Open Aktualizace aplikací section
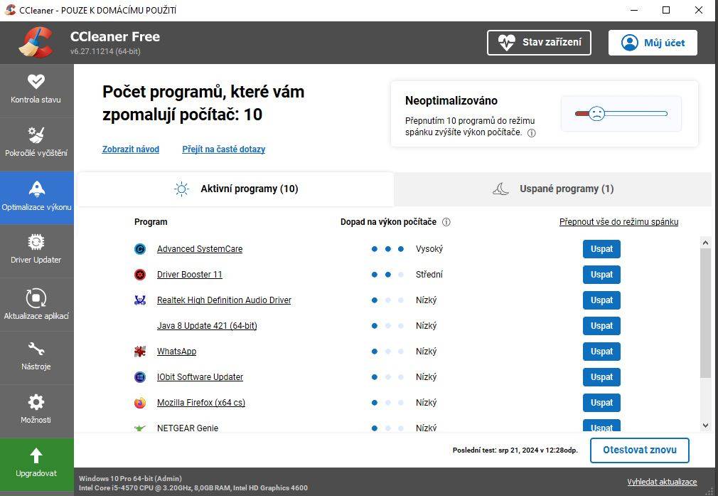Viewport: 718px width, 496px height. 36,305
